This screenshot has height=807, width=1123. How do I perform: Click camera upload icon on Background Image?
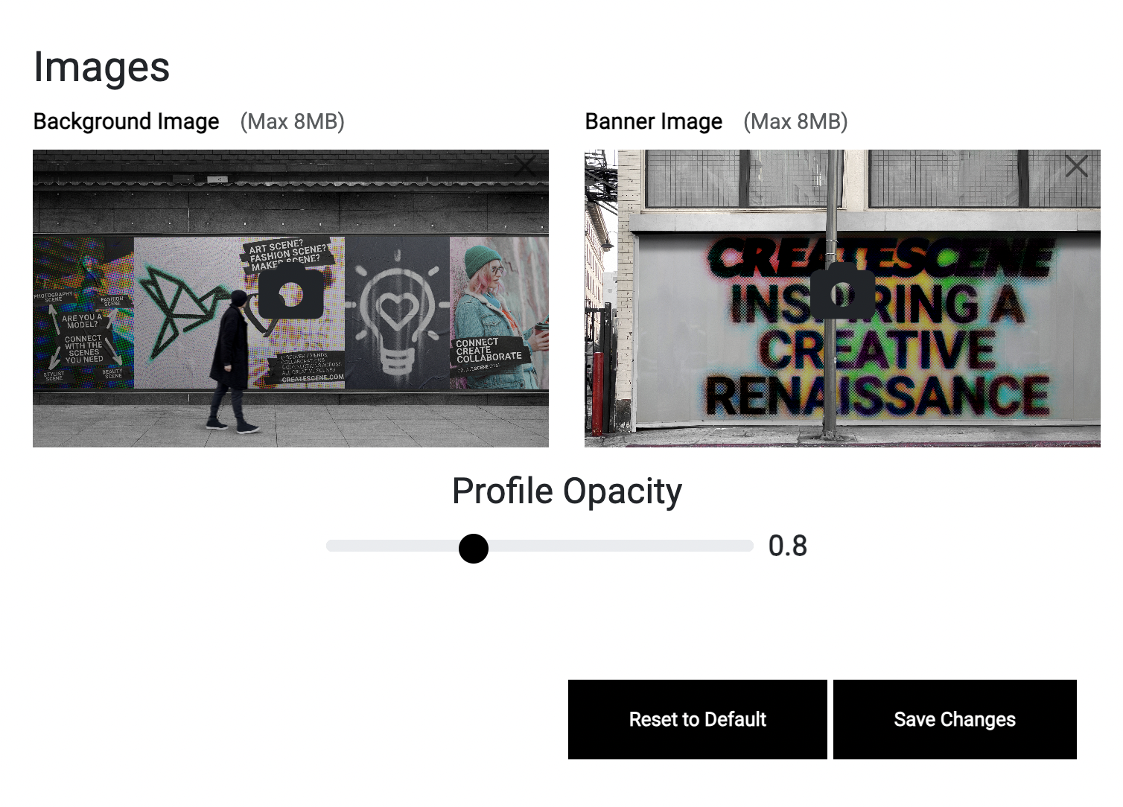pos(290,294)
